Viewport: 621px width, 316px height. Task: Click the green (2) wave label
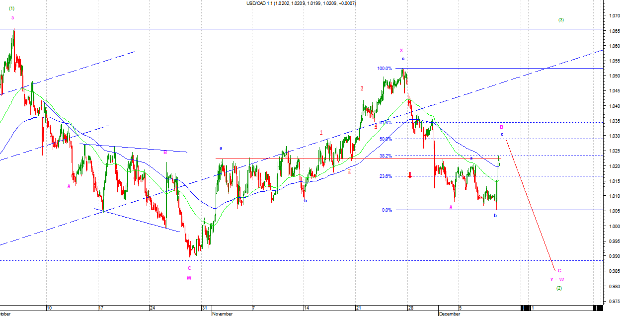(559, 288)
